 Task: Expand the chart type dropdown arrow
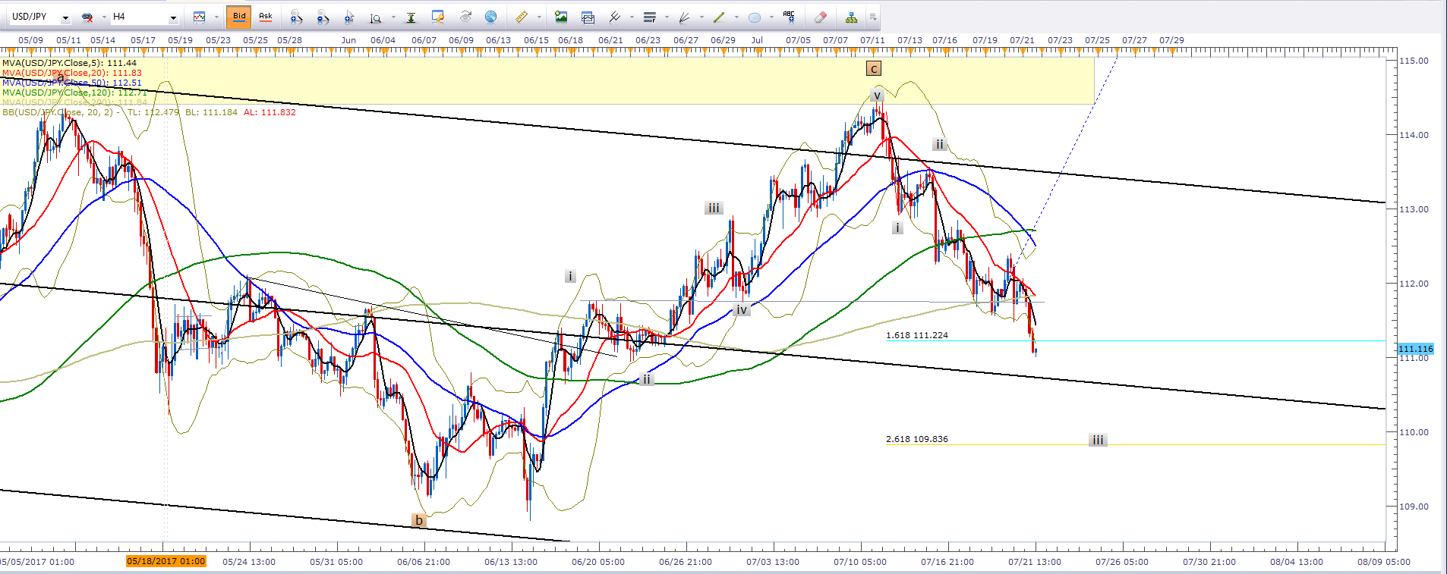pyautogui.click(x=216, y=17)
